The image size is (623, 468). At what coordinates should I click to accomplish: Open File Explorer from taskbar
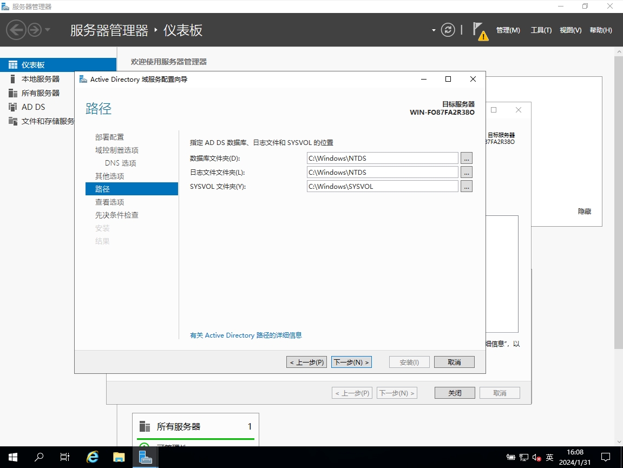coord(119,457)
